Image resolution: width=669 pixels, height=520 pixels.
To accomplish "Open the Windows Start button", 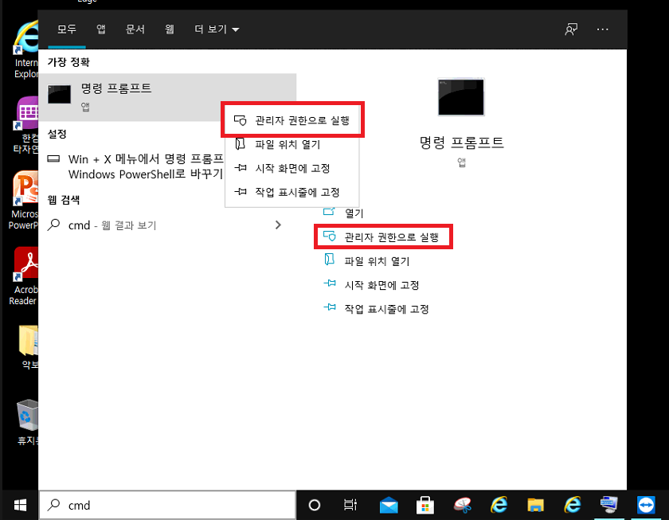I will 20,505.
